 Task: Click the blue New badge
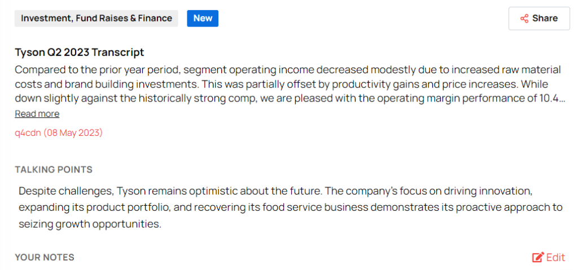[x=203, y=18]
